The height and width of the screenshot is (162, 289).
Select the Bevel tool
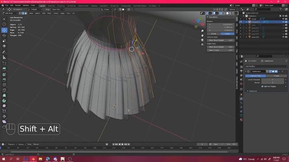point(4,80)
